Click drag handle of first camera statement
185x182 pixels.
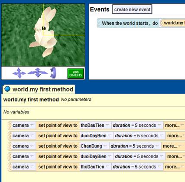[x=10, y=126]
